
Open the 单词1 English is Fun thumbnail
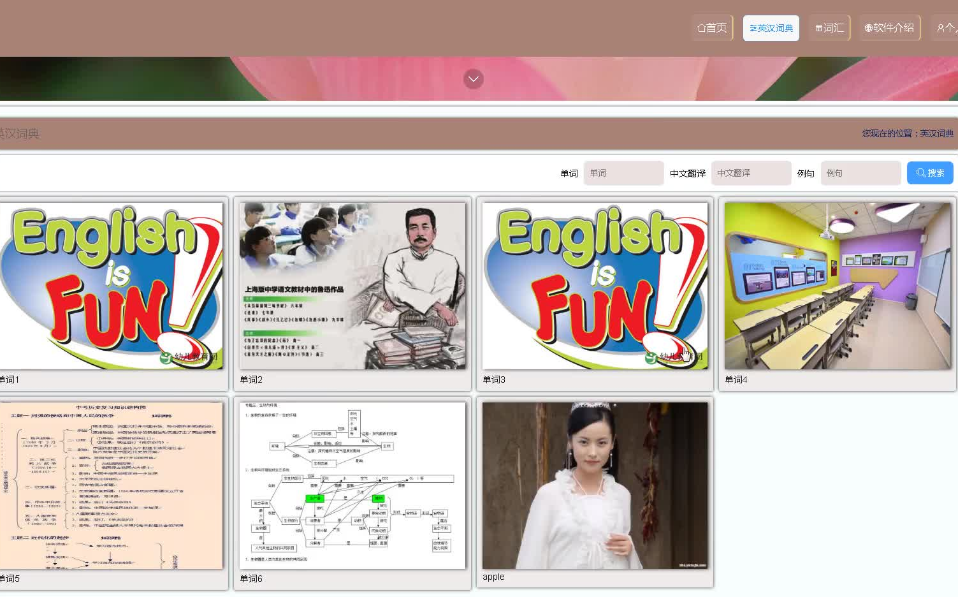[x=111, y=286]
